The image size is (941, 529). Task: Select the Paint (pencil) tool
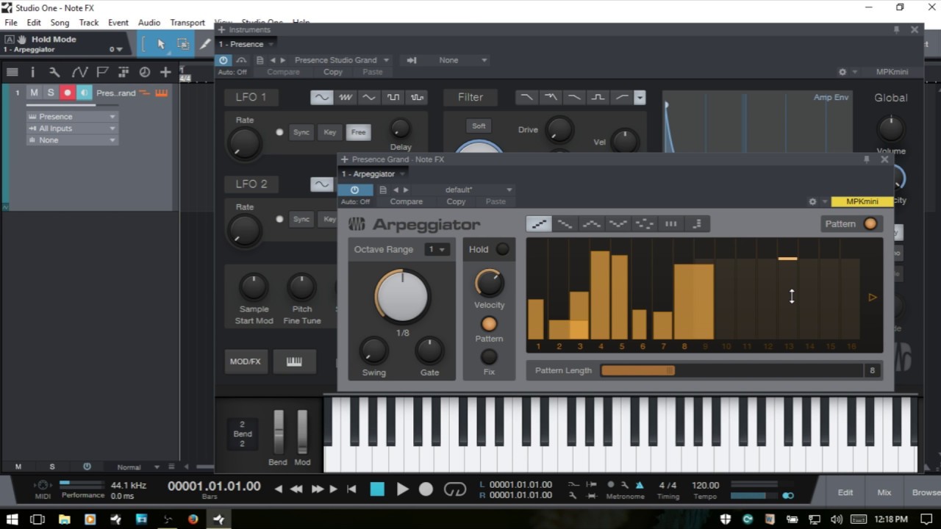[x=205, y=44]
